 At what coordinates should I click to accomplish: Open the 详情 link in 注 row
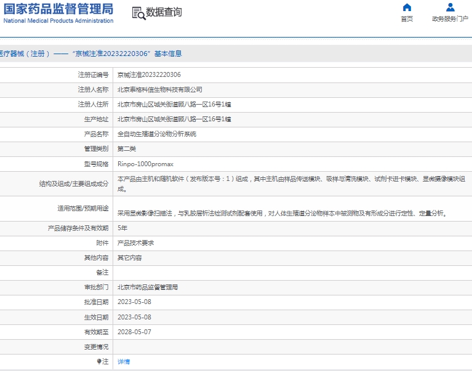(124, 361)
